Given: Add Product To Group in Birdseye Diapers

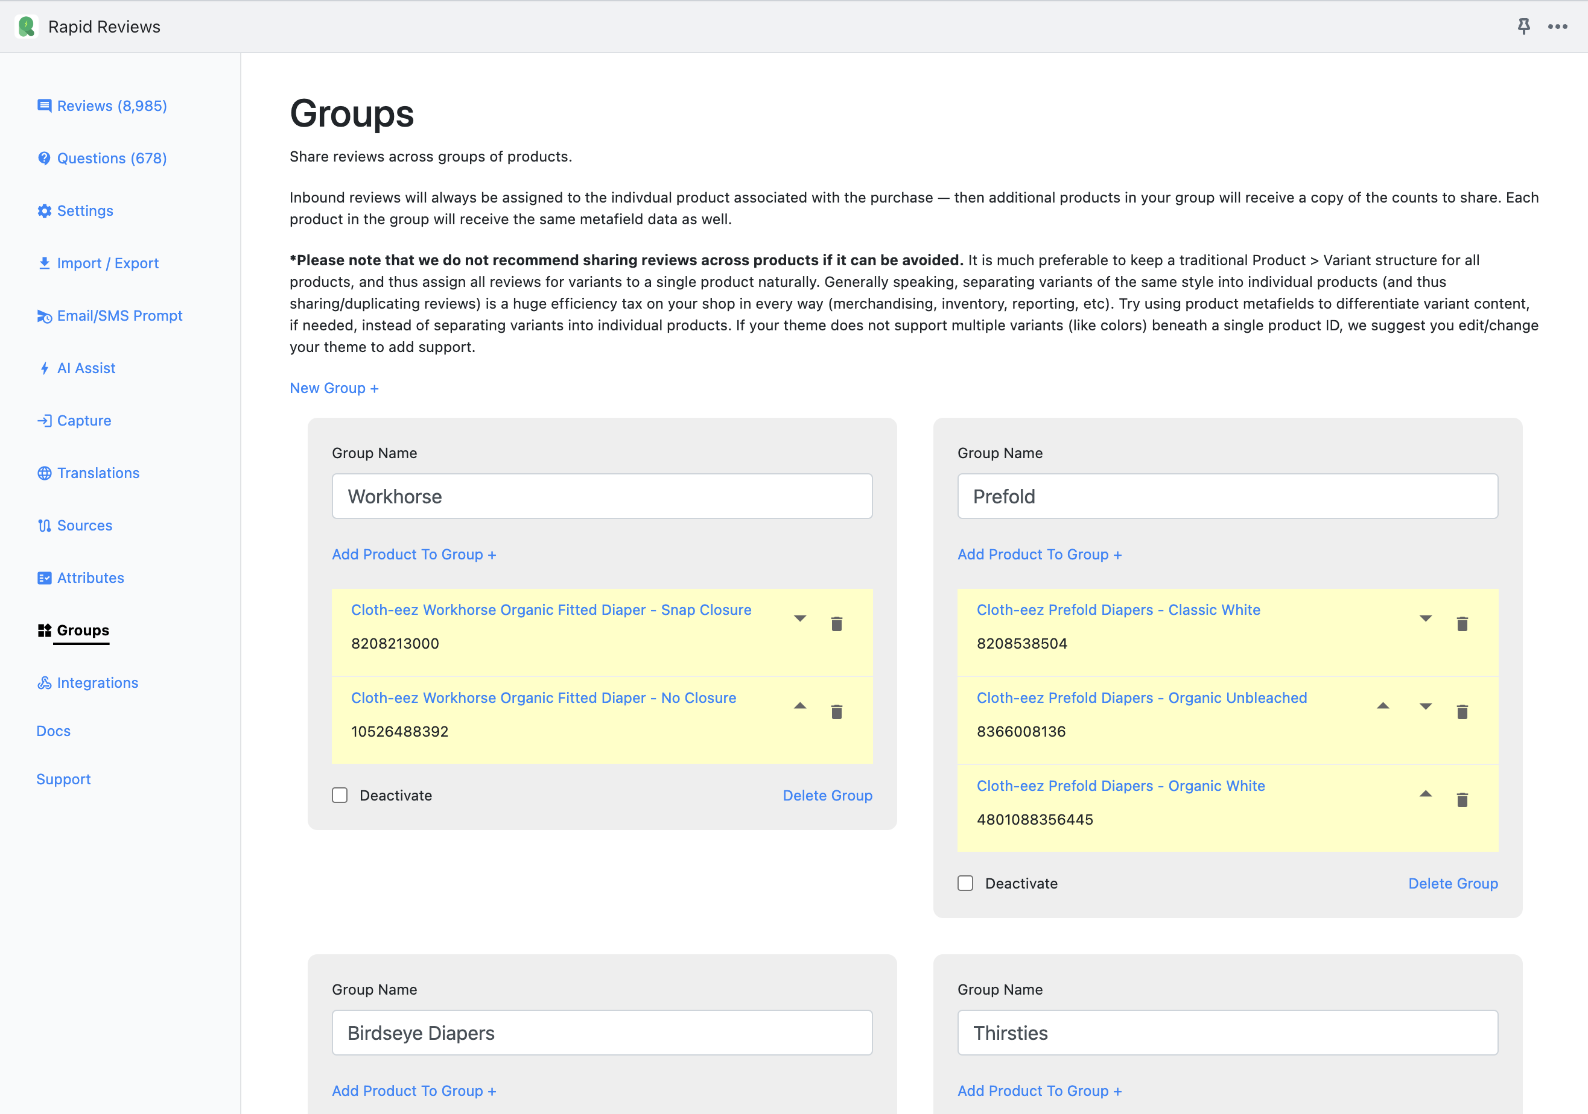Looking at the screenshot, I should coord(414,1090).
